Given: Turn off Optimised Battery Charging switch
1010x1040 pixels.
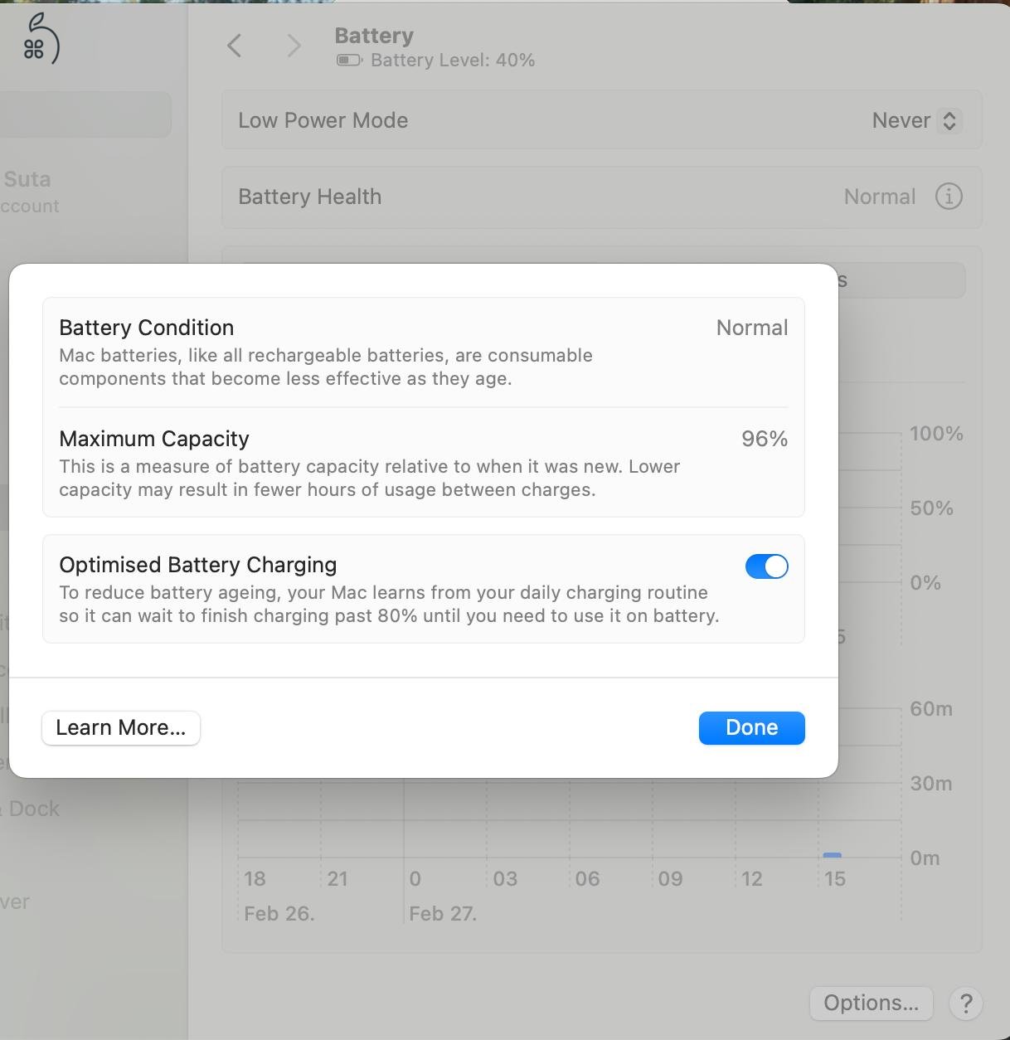Looking at the screenshot, I should 766,566.
